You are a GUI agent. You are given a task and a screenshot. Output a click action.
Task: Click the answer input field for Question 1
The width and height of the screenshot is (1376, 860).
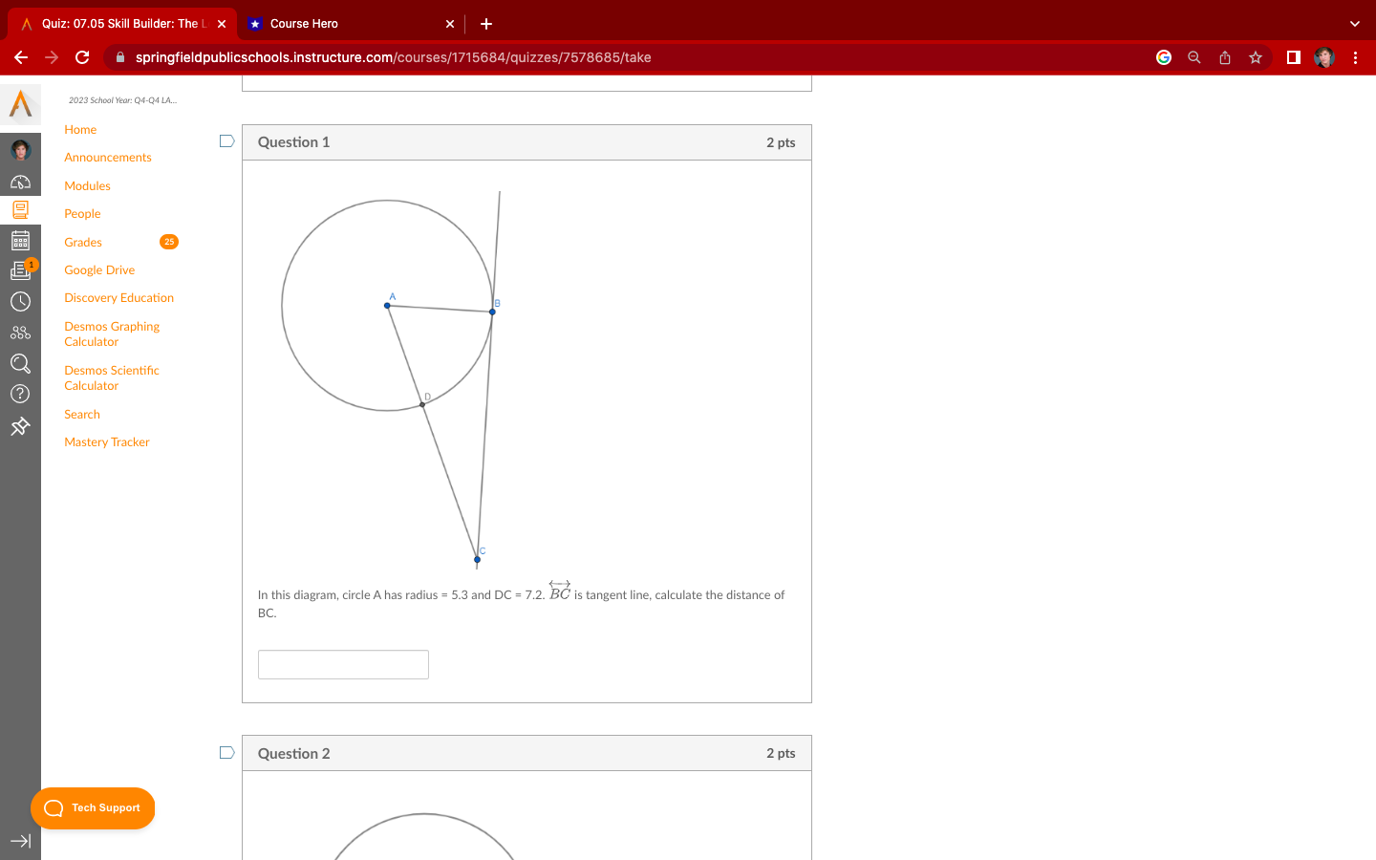[x=343, y=664]
